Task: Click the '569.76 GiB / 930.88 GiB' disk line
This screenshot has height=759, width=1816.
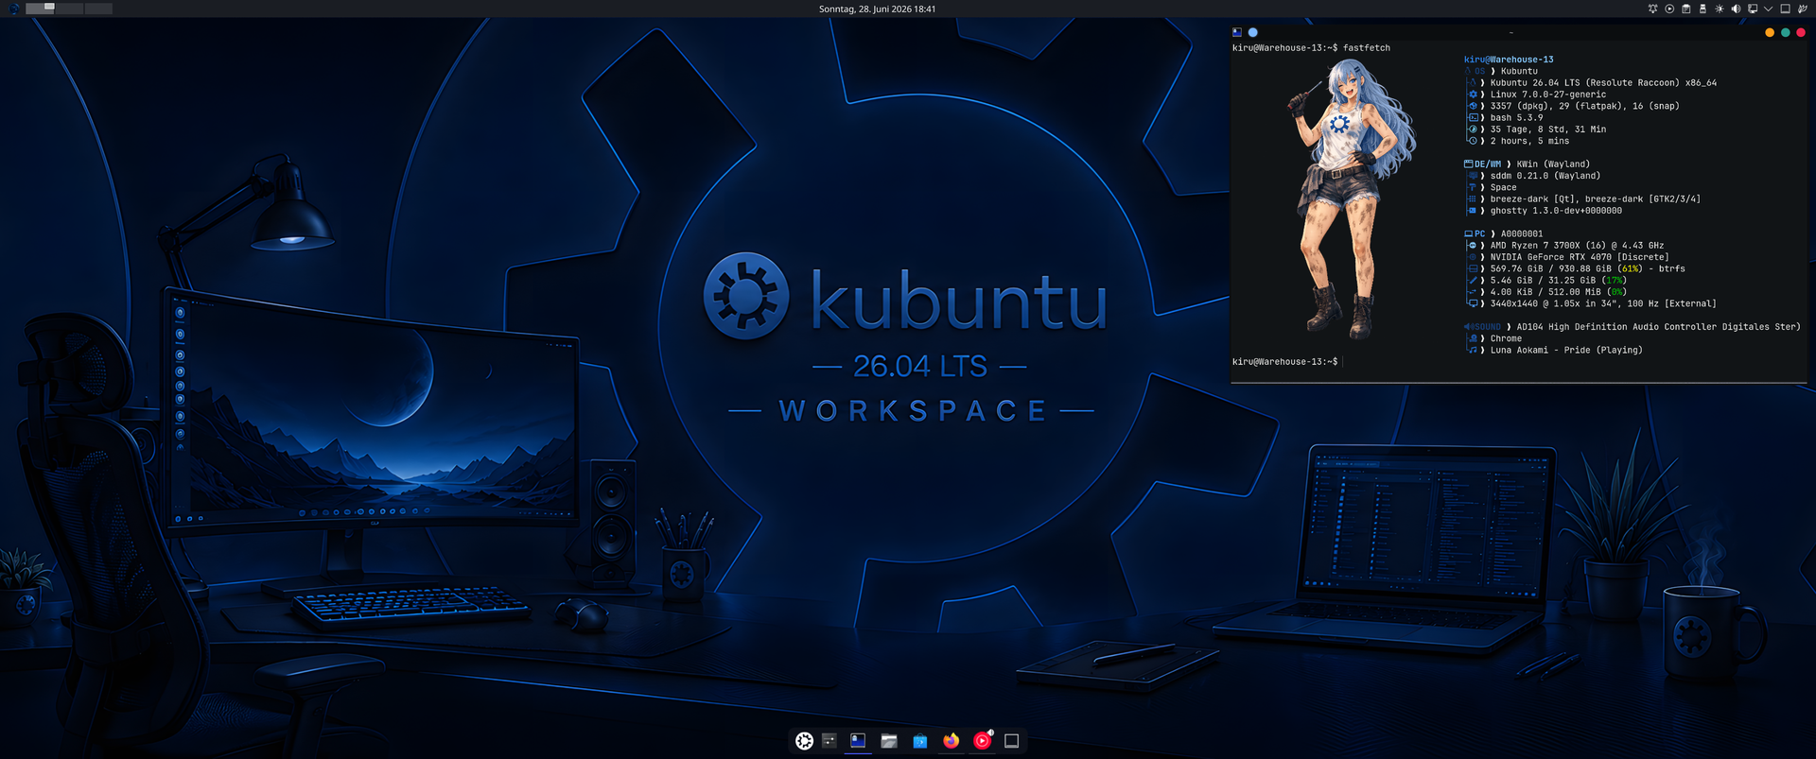Action: click(x=1588, y=268)
